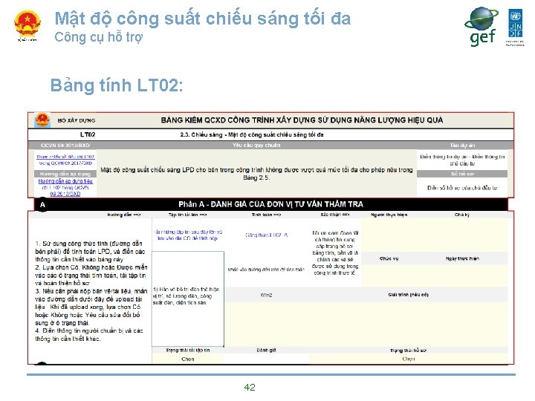Click the empty field under Chữ ký

[x=462, y=235]
